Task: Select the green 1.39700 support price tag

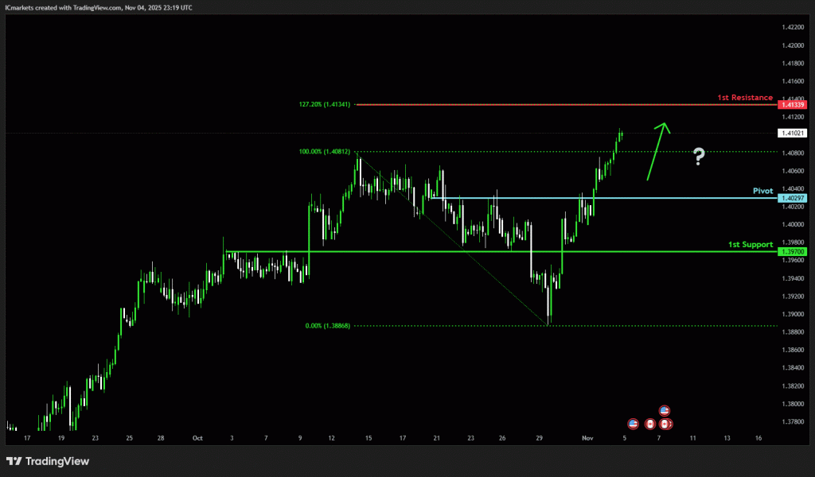Action: click(x=793, y=251)
